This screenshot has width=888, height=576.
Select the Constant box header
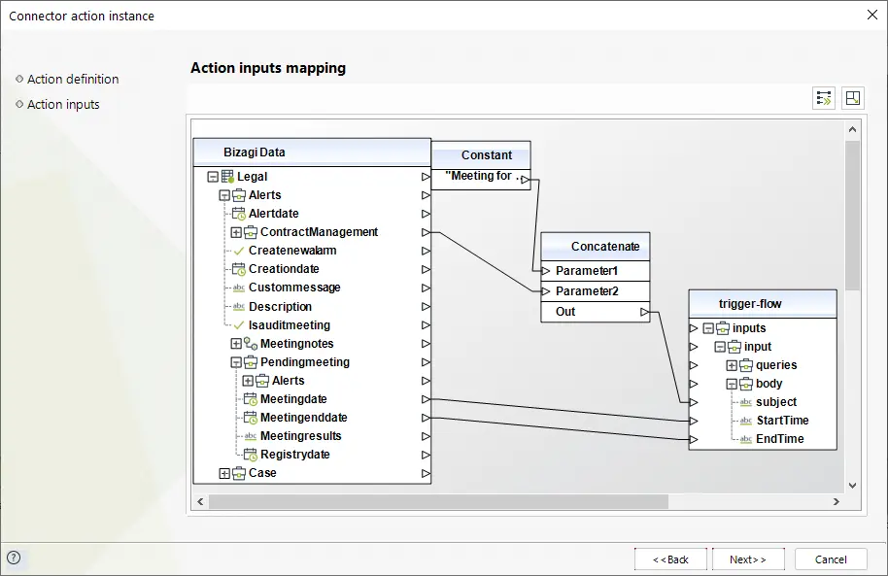(481, 155)
